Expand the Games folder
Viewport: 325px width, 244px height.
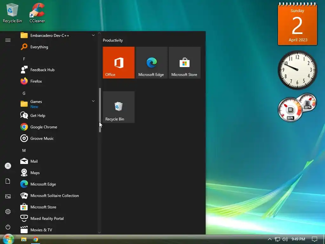pyautogui.click(x=58, y=104)
